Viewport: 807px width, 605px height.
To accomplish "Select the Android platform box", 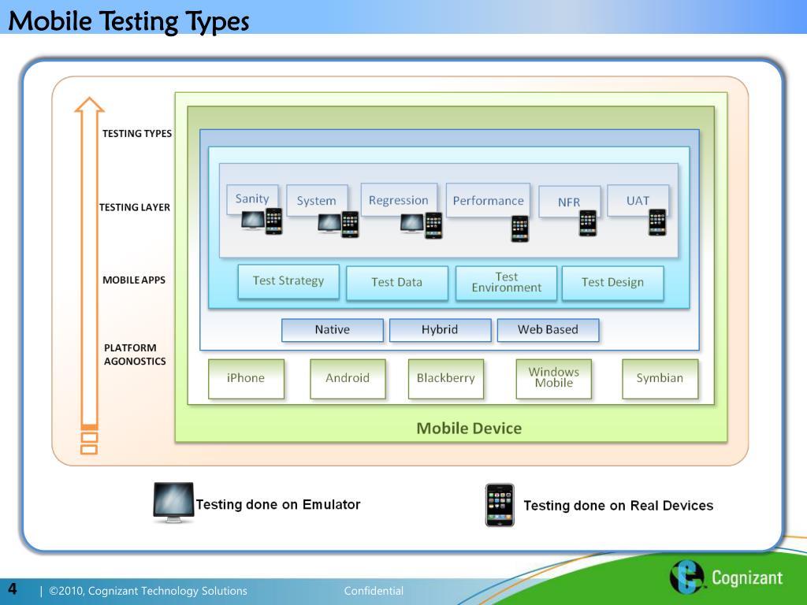I will tap(348, 379).
